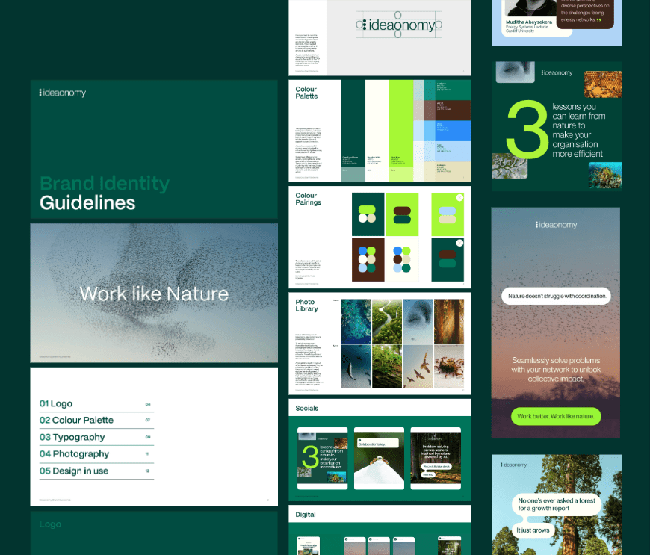Pick the bright lime green palette swatch
Image resolution: width=650 pixels, height=555 pixels.
coord(401,118)
